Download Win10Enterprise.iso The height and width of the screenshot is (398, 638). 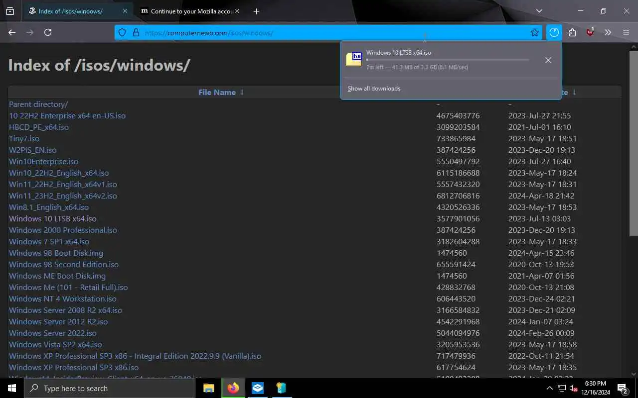pos(43,162)
